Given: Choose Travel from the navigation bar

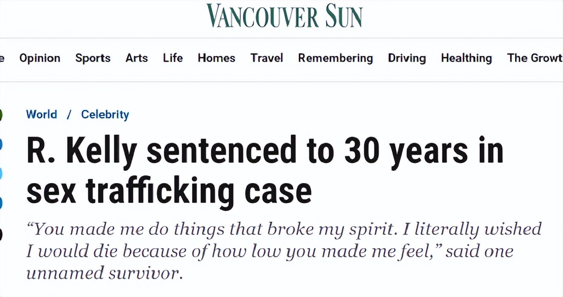Looking at the screenshot, I should pyautogui.click(x=267, y=58).
